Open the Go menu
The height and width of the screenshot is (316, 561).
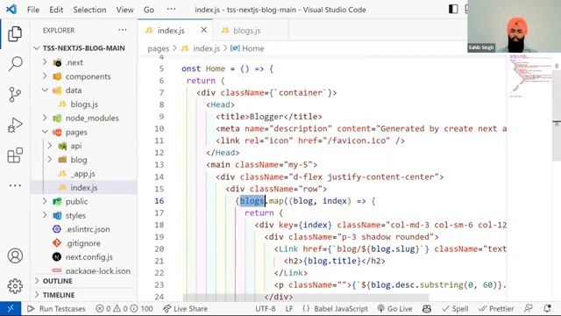click(149, 10)
